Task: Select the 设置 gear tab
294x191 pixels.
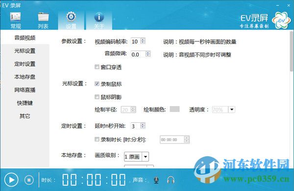Action: coord(71,20)
